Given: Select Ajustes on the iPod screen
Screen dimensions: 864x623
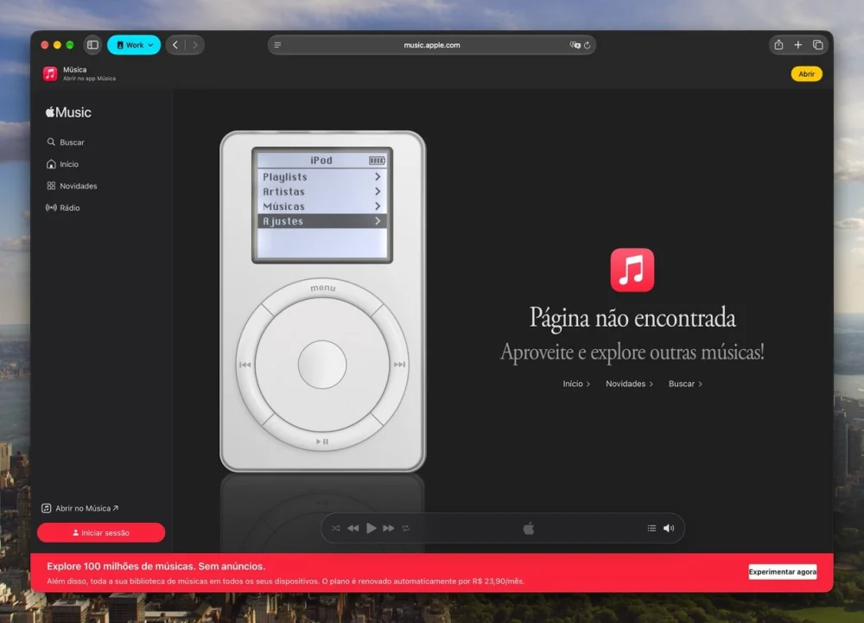Looking at the screenshot, I should [321, 221].
